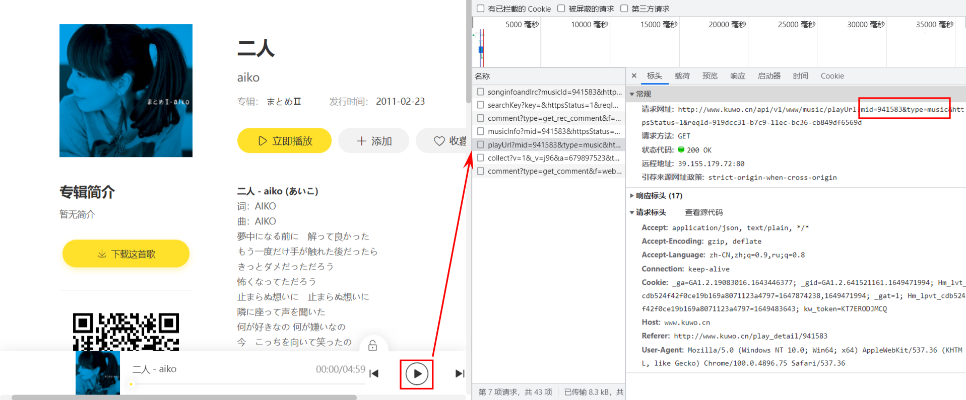Click the song progress slider handle

click(131, 384)
